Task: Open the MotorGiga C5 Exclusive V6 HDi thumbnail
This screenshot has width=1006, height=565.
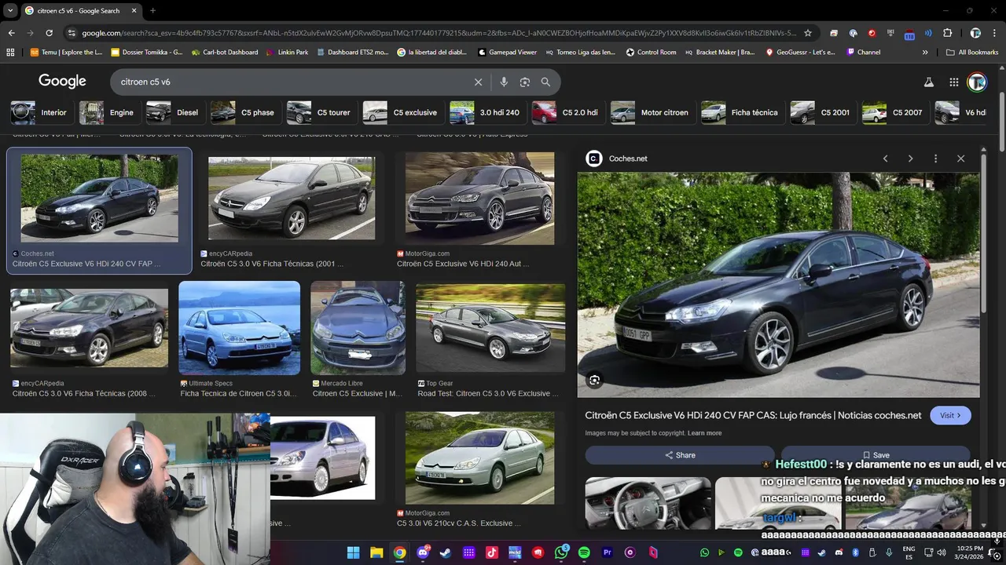Action: click(479, 198)
